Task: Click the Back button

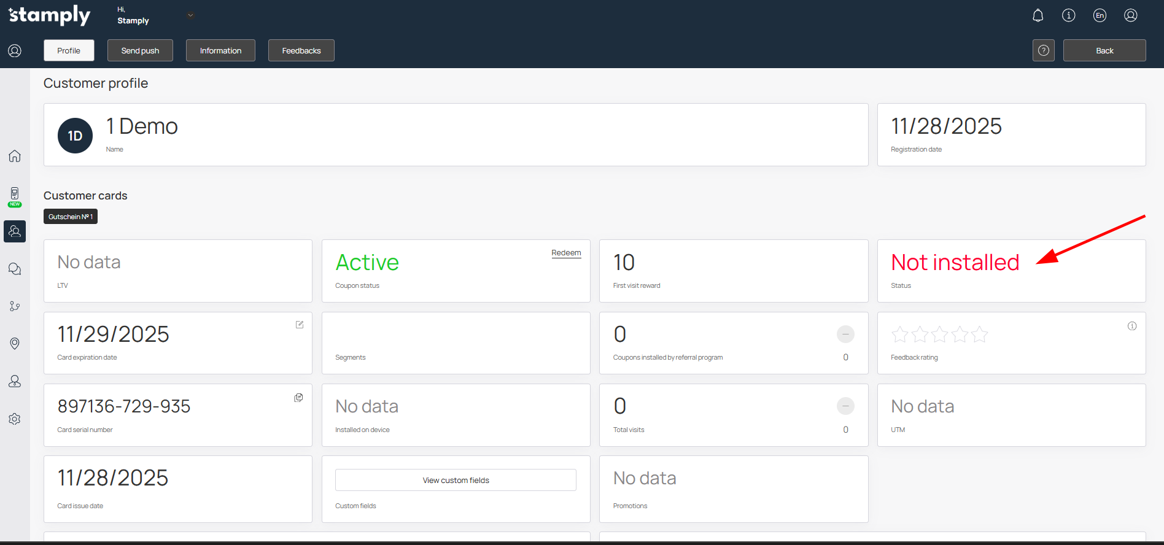Action: tap(1104, 50)
